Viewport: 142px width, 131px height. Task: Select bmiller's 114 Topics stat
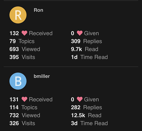(x=23, y=107)
